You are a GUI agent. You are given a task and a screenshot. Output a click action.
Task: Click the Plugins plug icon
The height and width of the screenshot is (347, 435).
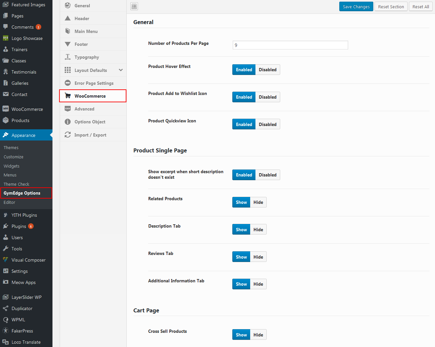tap(6, 226)
